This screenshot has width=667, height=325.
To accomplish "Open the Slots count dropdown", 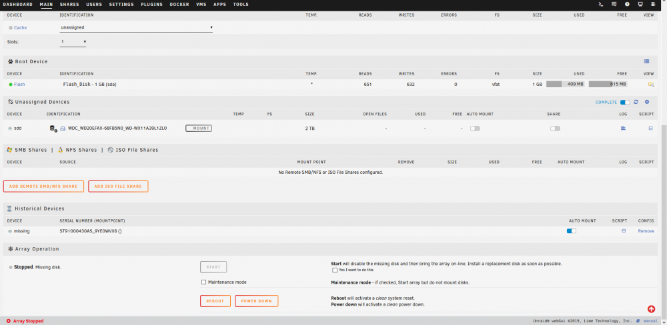I will coord(73,42).
